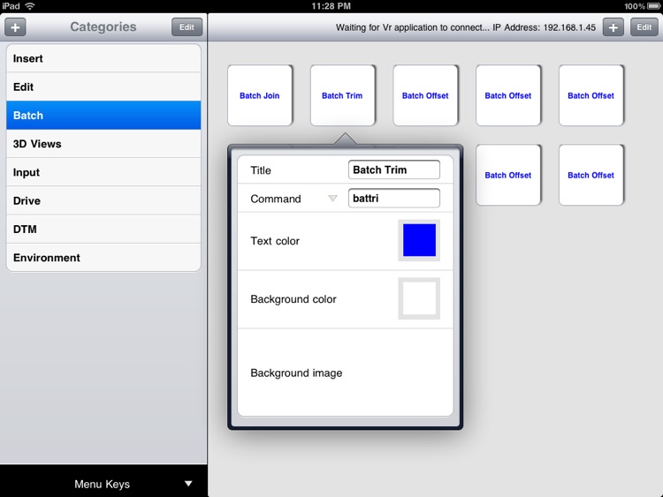The width and height of the screenshot is (663, 497).
Task: Click the waiting for Vr application status text
Action: 466,27
